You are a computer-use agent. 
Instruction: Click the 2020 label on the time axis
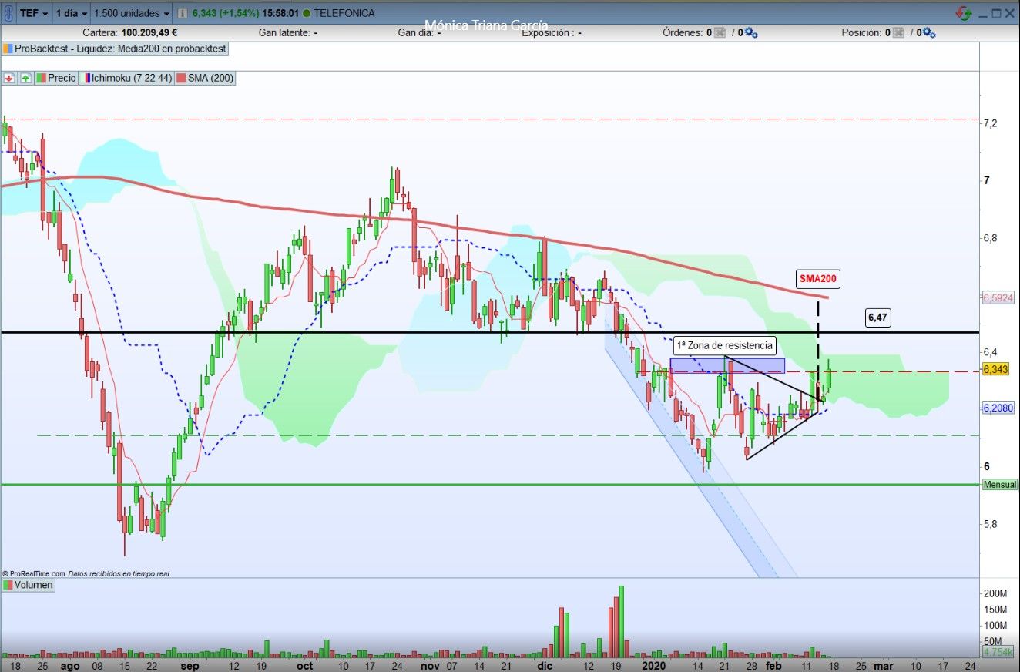(x=653, y=666)
